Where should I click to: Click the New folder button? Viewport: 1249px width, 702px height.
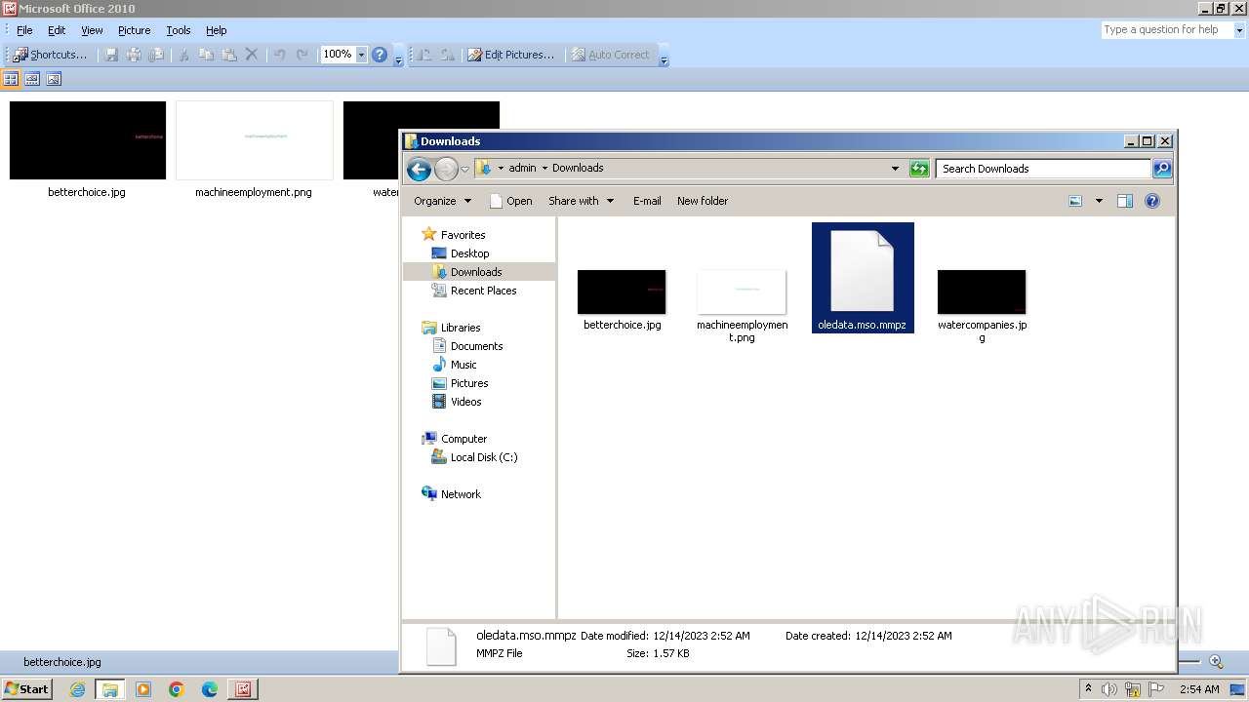pyautogui.click(x=703, y=201)
